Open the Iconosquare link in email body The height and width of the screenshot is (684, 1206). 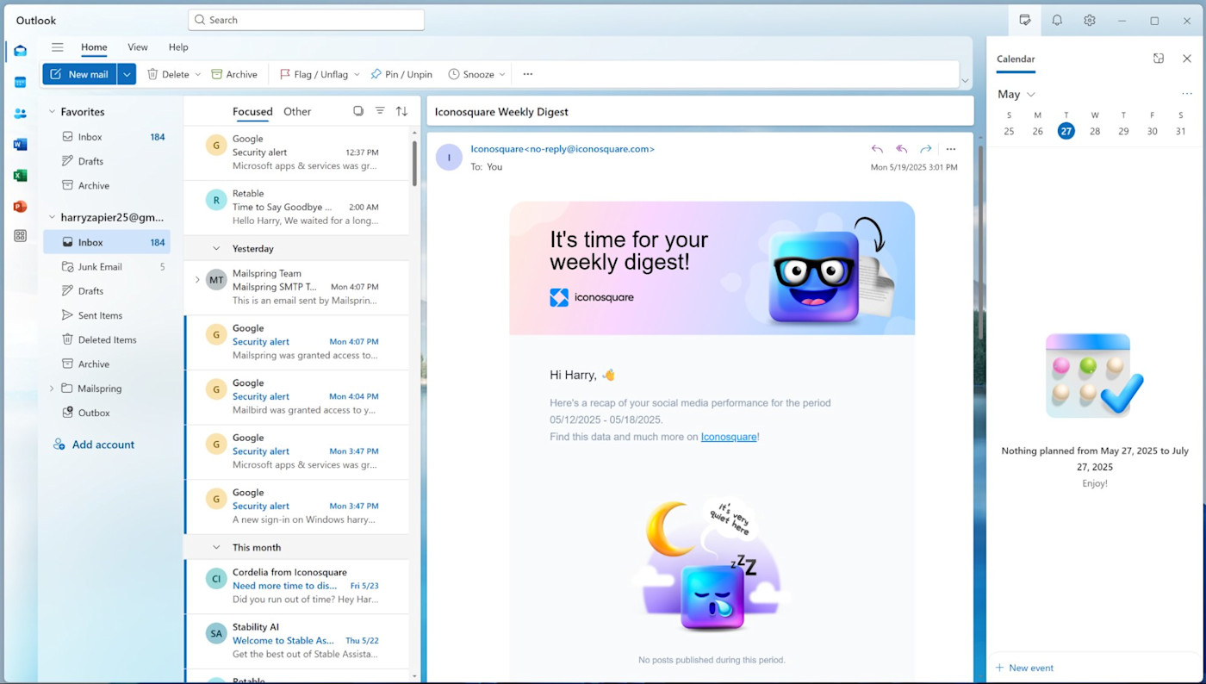tap(729, 437)
